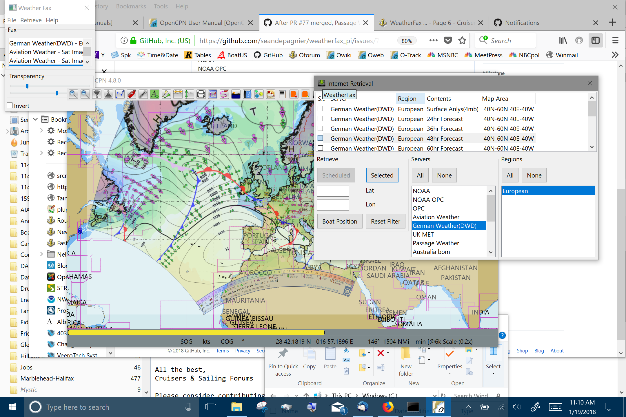Open Route and Mark Manager icon
Image resolution: width=626 pixels, height=417 pixels.
213,94
